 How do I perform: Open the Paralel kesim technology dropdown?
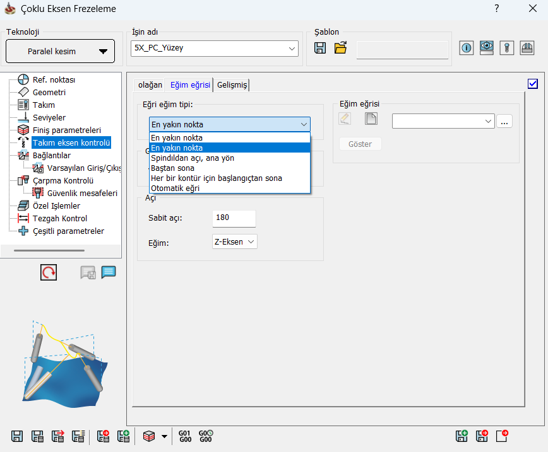[61, 52]
